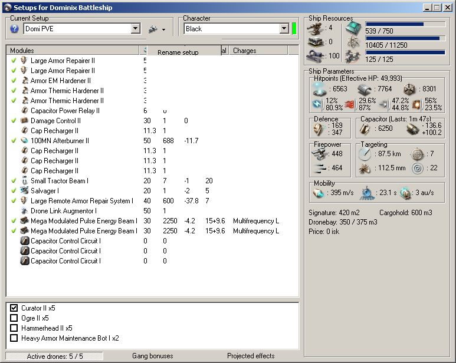Click second Large Armor Repairer II icon
The image size is (456, 363).
pyautogui.click(x=25, y=71)
